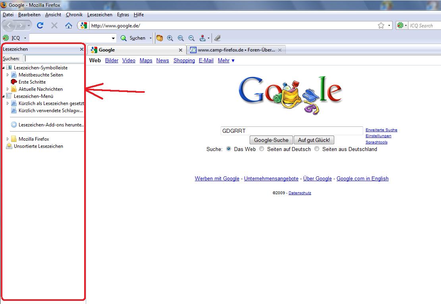Click the URL address bar

tap(233, 26)
